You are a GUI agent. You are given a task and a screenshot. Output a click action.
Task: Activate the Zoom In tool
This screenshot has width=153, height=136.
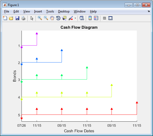[x=40, y=18]
